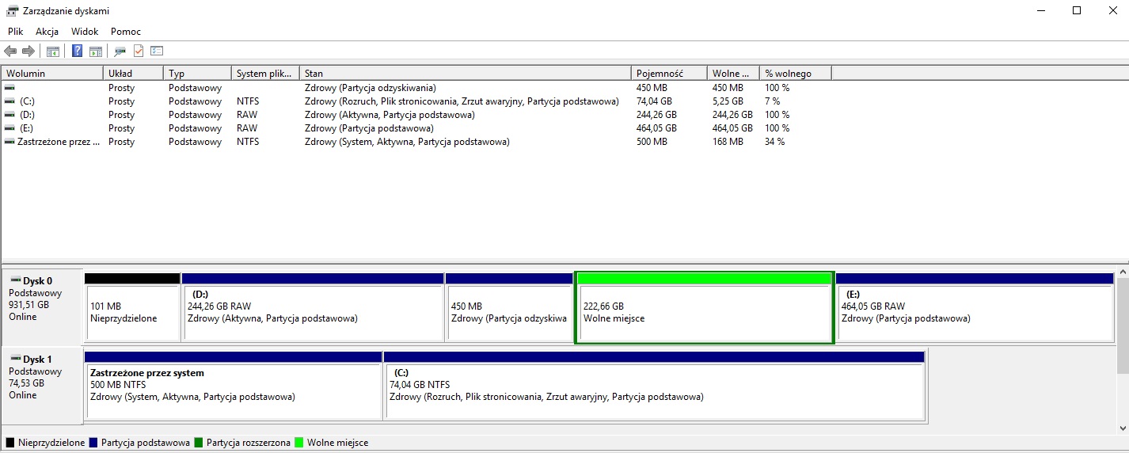This screenshot has width=1129, height=453.
Task: Click the Disk Management title bar icon
Action: (13, 11)
